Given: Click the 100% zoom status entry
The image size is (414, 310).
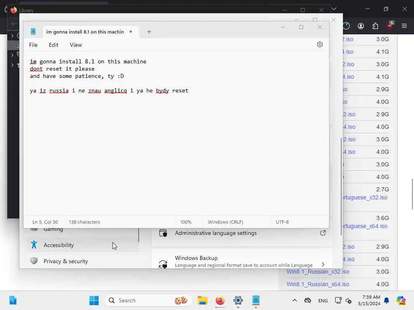Looking at the screenshot, I should coord(186,222).
